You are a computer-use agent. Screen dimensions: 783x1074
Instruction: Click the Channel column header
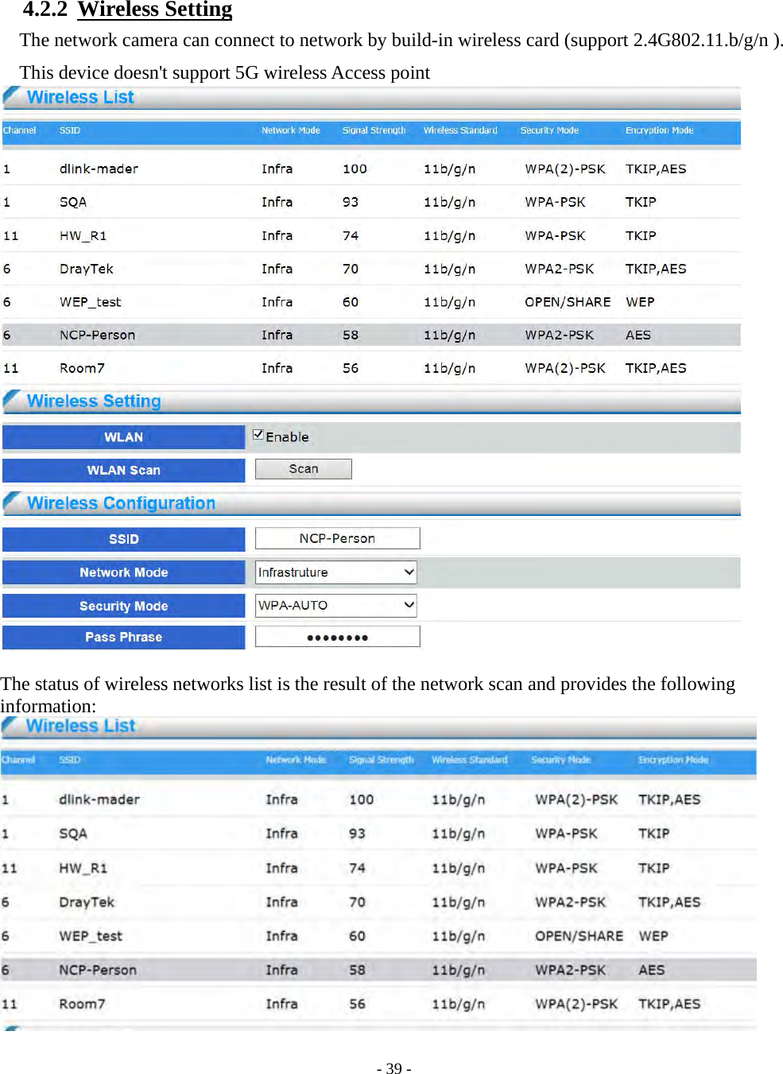(19, 130)
